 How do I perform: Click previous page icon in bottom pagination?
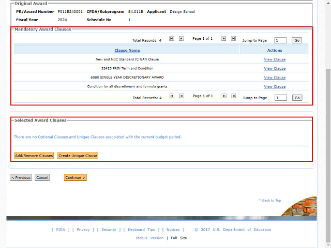pyautogui.click(x=181, y=96)
